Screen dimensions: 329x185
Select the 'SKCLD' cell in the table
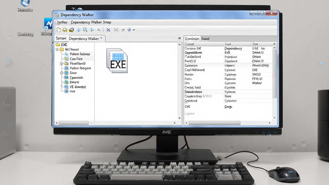coord(256,75)
